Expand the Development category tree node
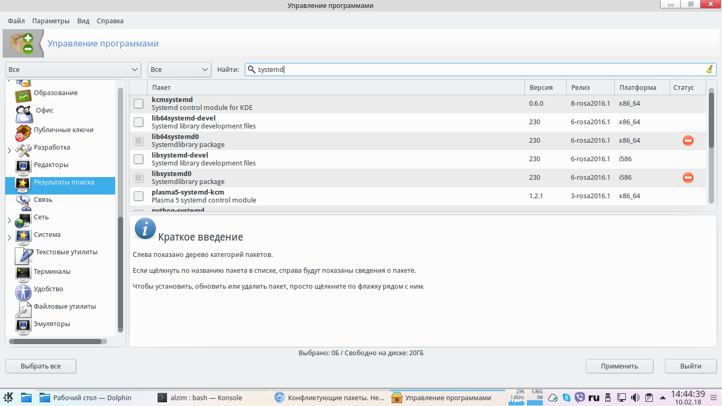Image resolution: width=722 pixels, height=406 pixels. tap(9, 151)
